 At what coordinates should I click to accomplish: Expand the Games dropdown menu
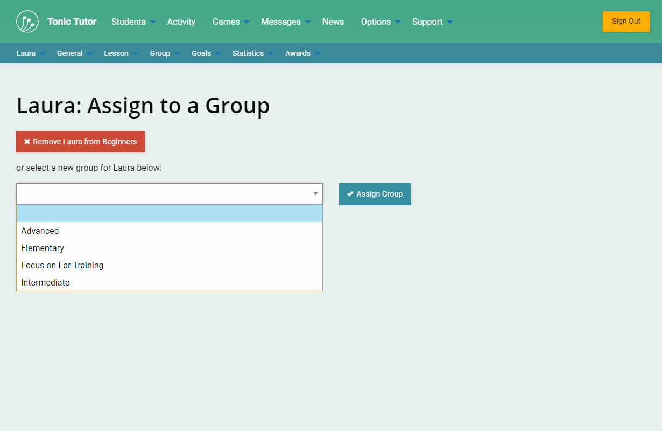pyautogui.click(x=230, y=22)
